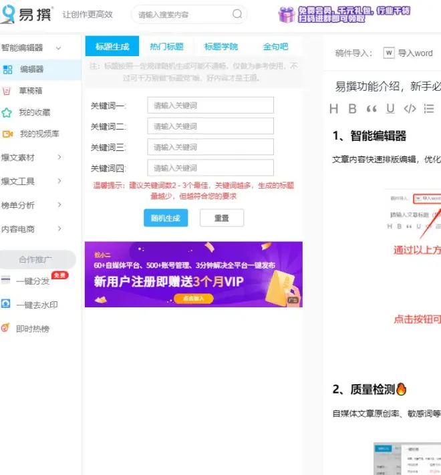The width and height of the screenshot is (441, 475).
Task: Toggle underline U formatting
Action: tap(390, 109)
